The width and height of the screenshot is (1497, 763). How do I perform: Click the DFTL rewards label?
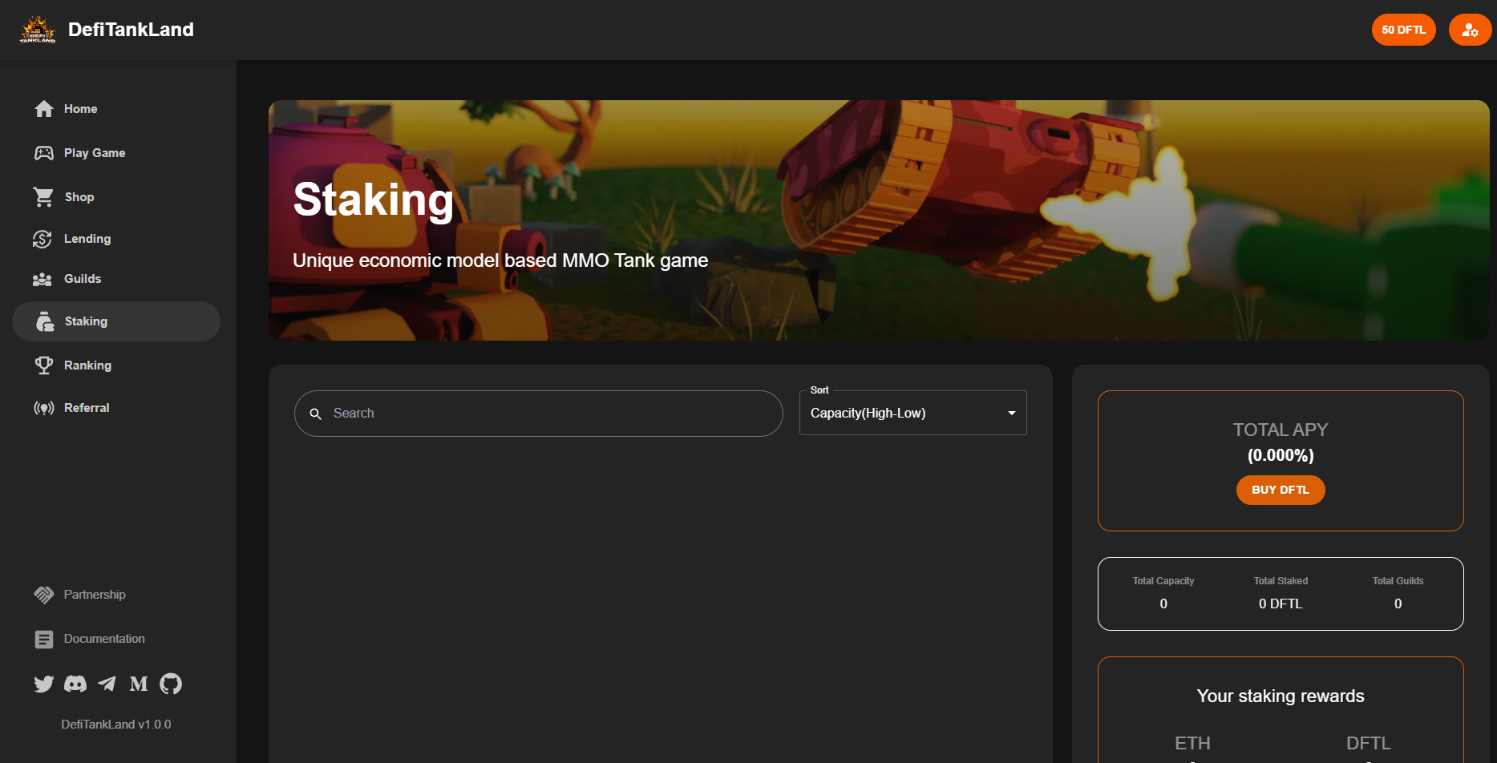click(x=1368, y=743)
